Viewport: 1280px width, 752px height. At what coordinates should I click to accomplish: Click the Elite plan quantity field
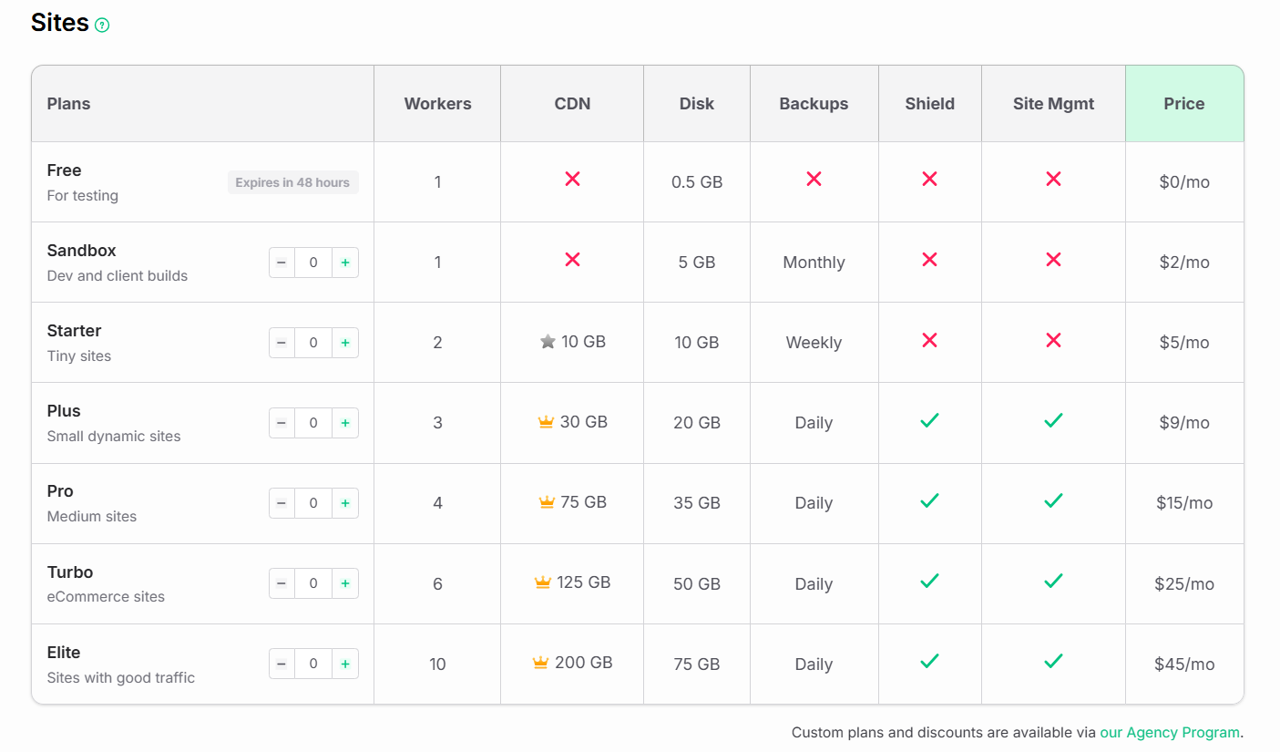[313, 664]
